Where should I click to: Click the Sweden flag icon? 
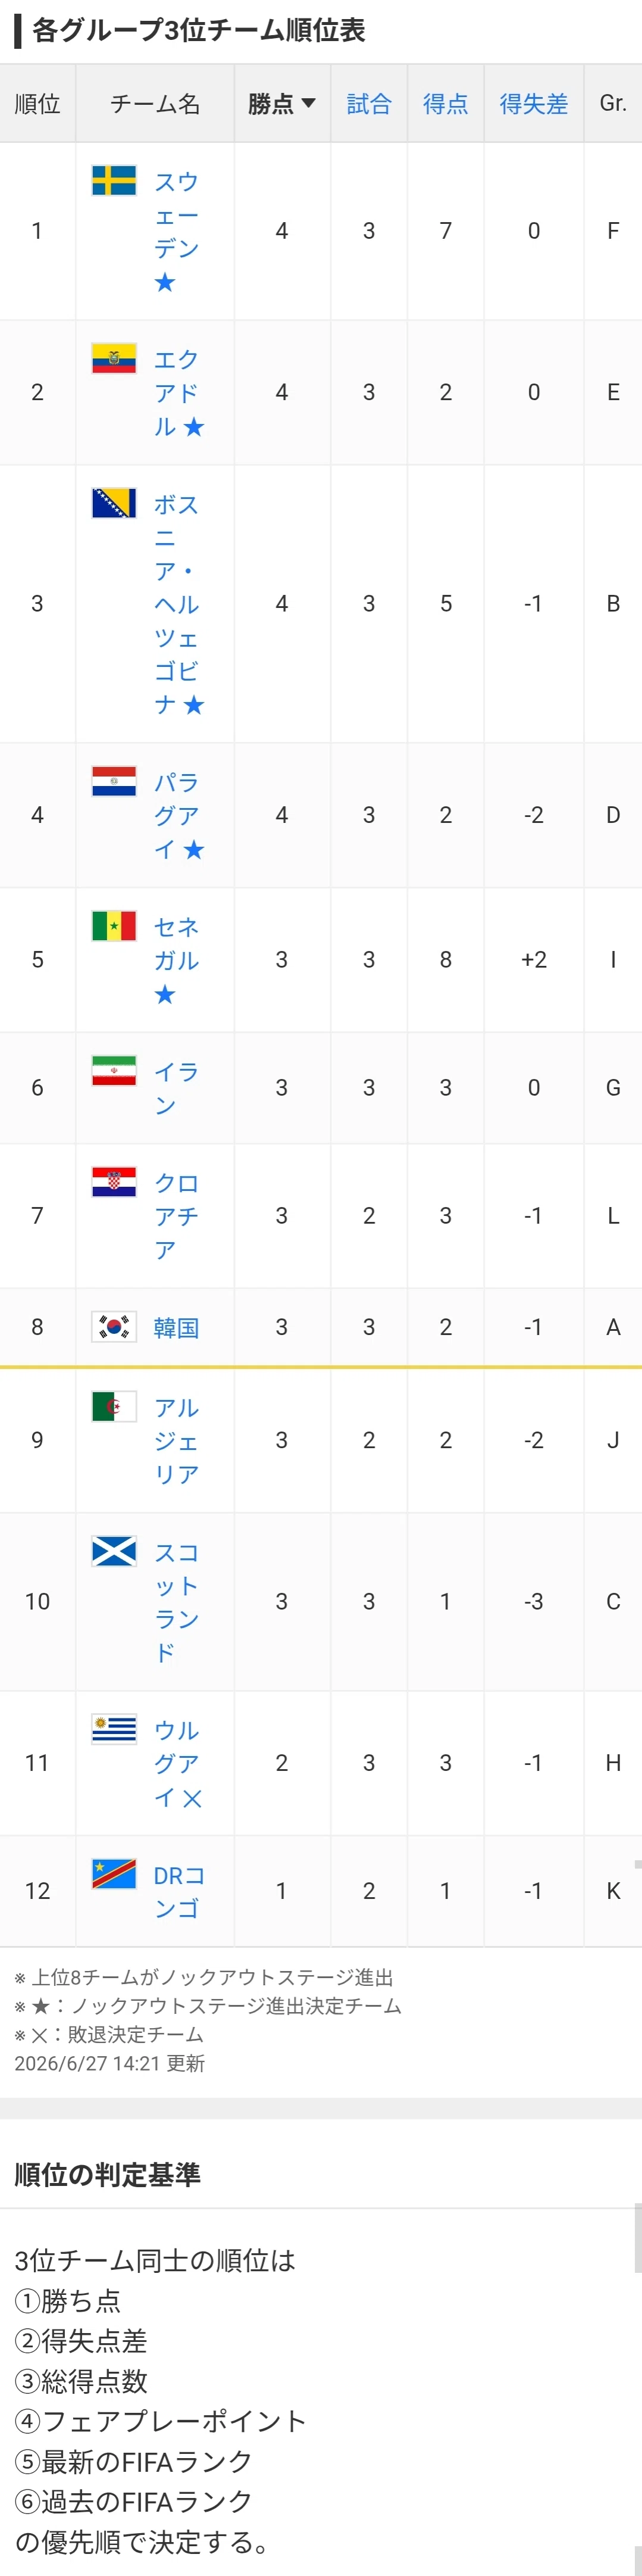(114, 180)
